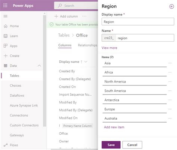Open more options for North America item
Screen dimensions: 177x150
[x=170, y=81]
